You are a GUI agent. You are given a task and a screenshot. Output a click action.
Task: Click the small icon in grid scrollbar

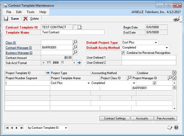pos(174,87)
